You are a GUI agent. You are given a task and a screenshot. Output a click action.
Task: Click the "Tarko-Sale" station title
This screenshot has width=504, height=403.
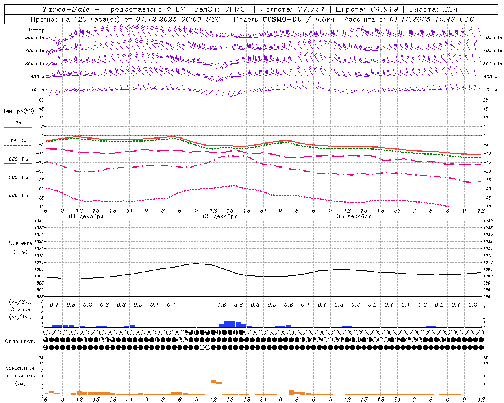(66, 9)
